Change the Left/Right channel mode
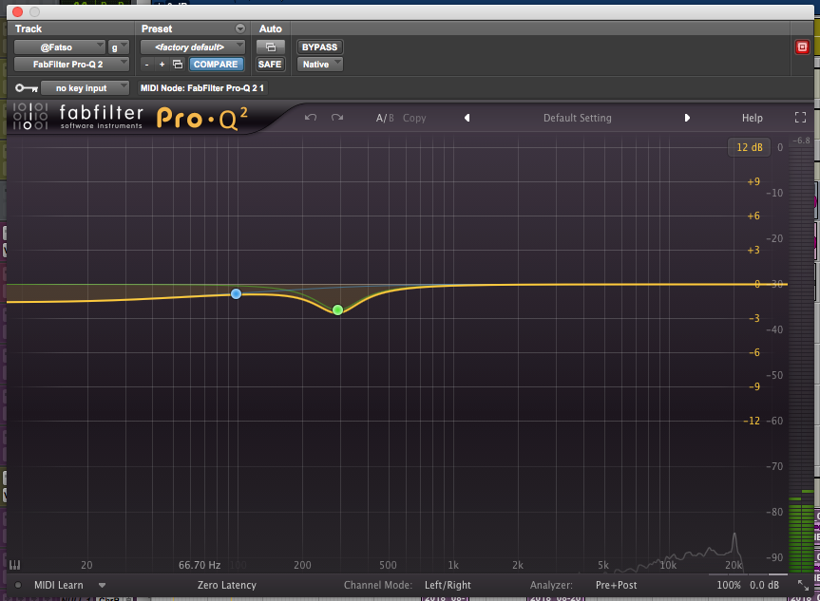This screenshot has height=601, width=820. pyautogui.click(x=448, y=585)
